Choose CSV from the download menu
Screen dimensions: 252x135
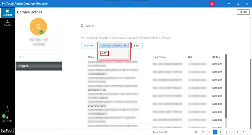coord(104,53)
